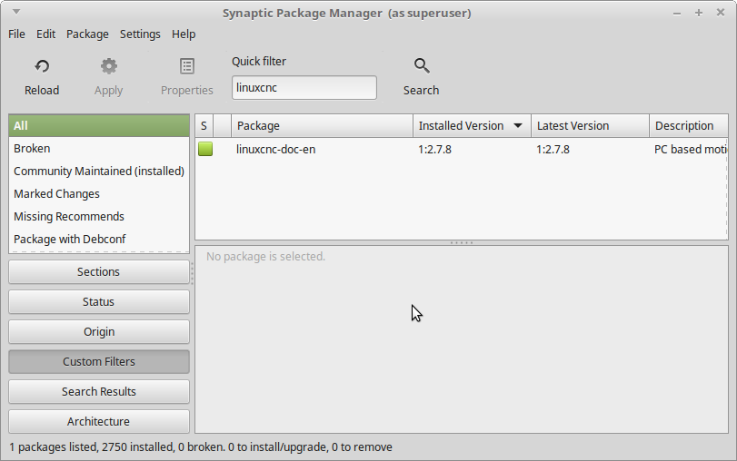
Task: Select the Missing Recommends filter
Action: pos(99,216)
